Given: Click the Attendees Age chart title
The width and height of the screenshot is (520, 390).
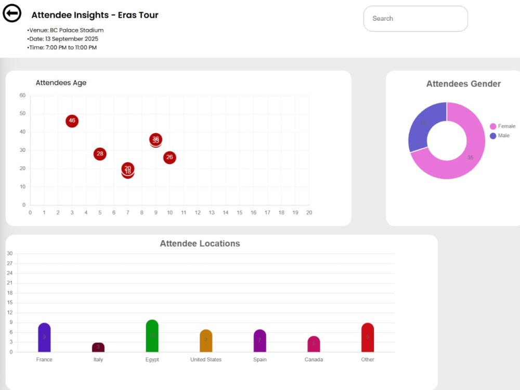Looking at the screenshot, I should click(x=61, y=83).
